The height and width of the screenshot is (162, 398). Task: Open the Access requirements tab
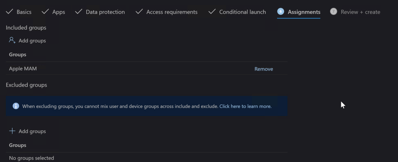click(172, 12)
